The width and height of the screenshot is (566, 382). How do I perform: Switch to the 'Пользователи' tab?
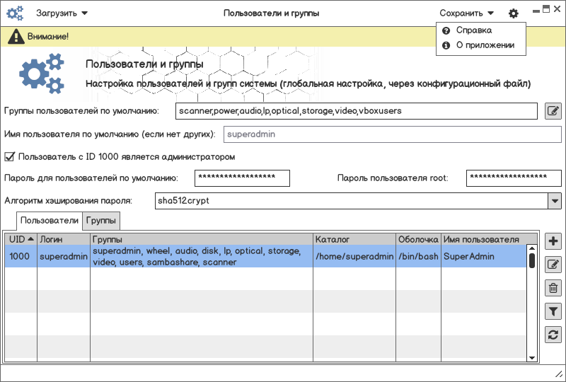click(50, 221)
